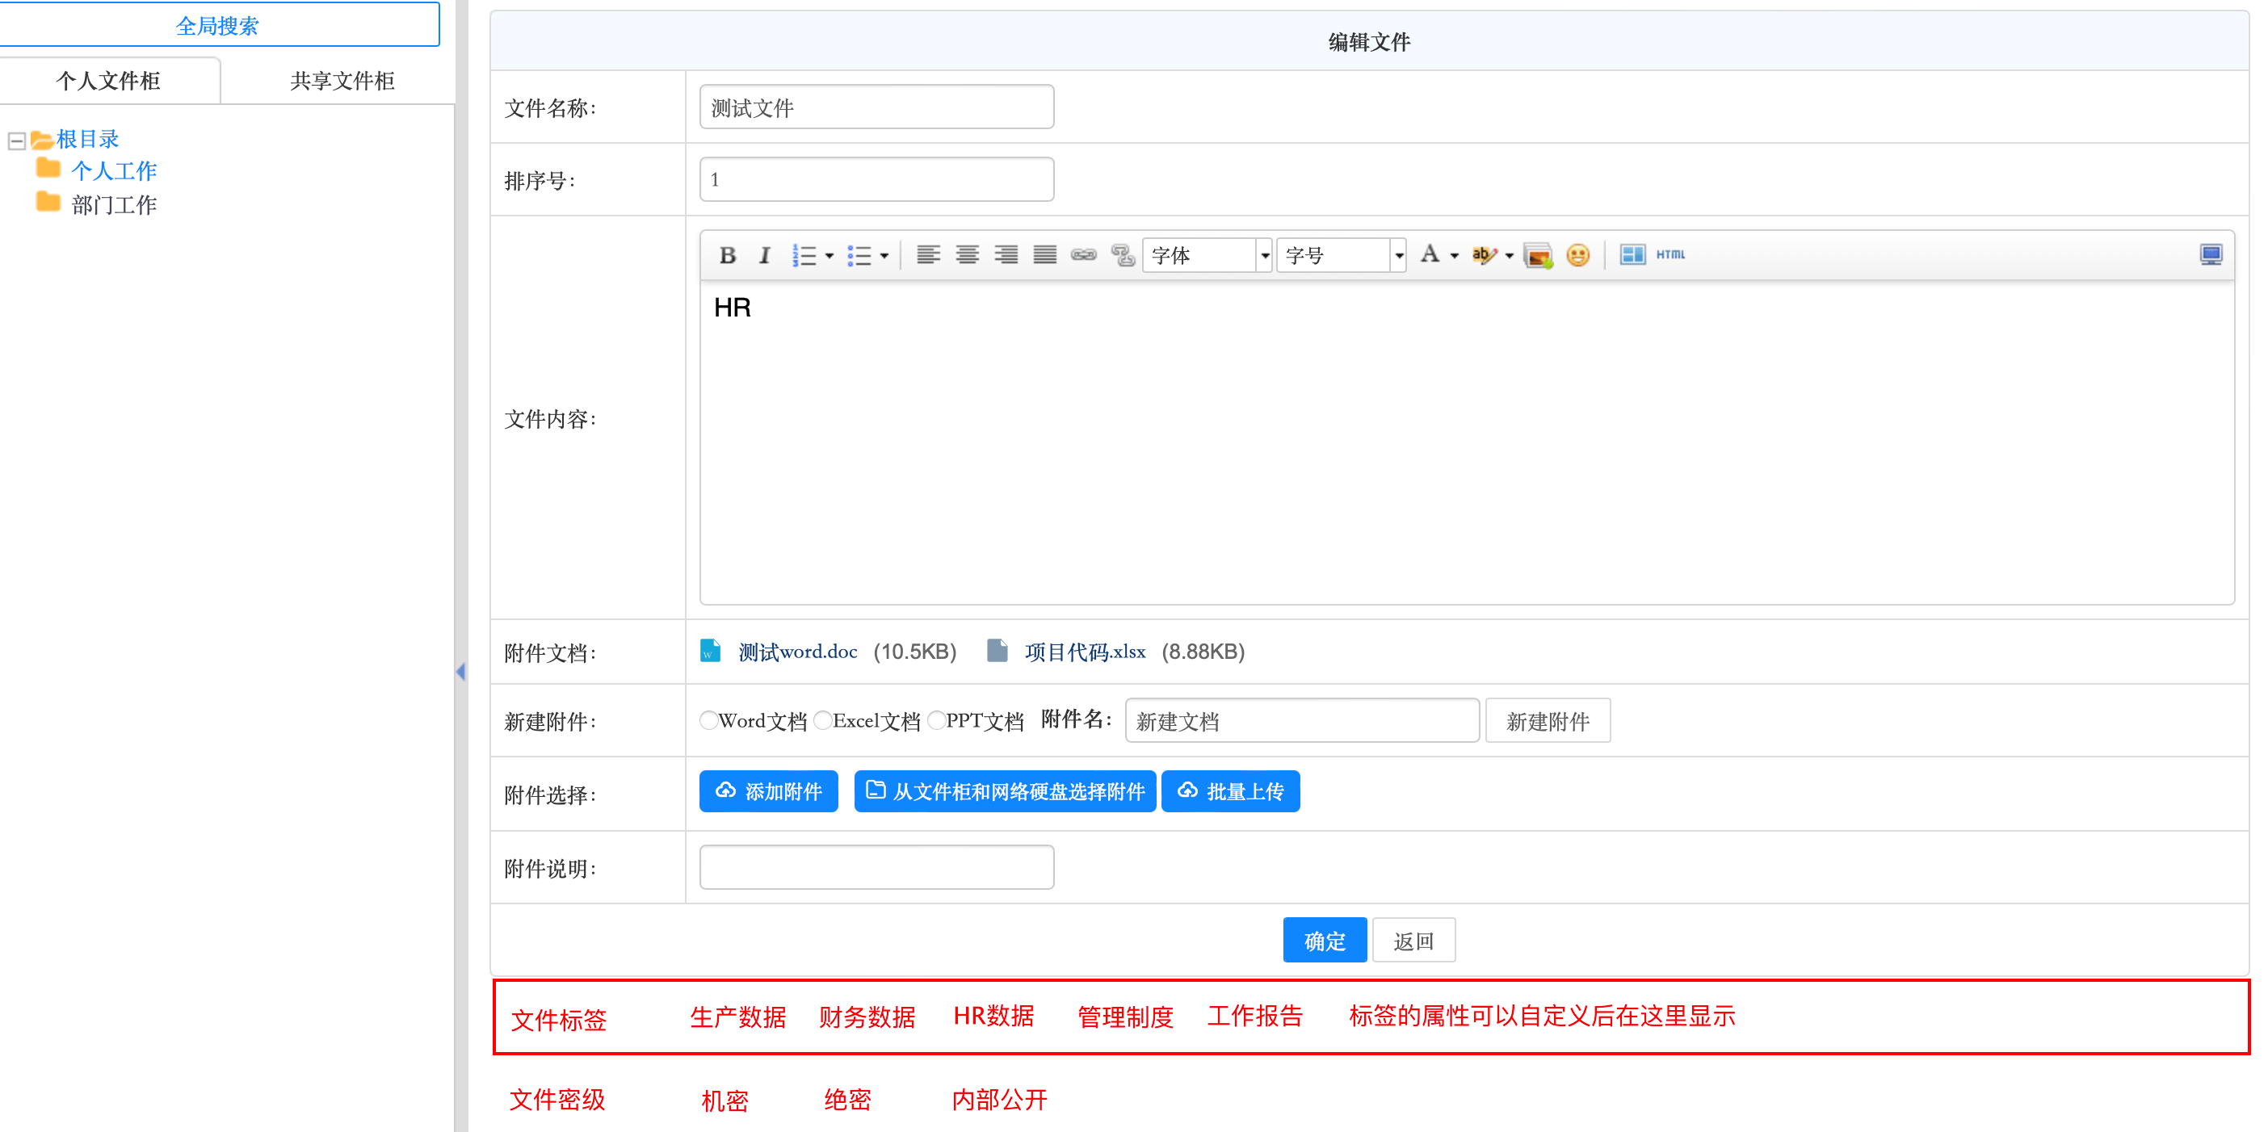2268x1132 pixels.
Task: Align text right
Action: 1006,255
